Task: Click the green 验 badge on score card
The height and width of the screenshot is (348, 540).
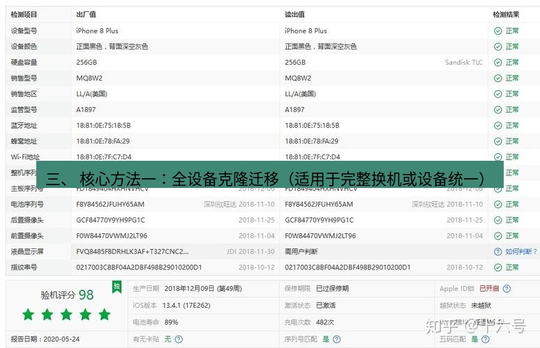Action: (x=117, y=287)
